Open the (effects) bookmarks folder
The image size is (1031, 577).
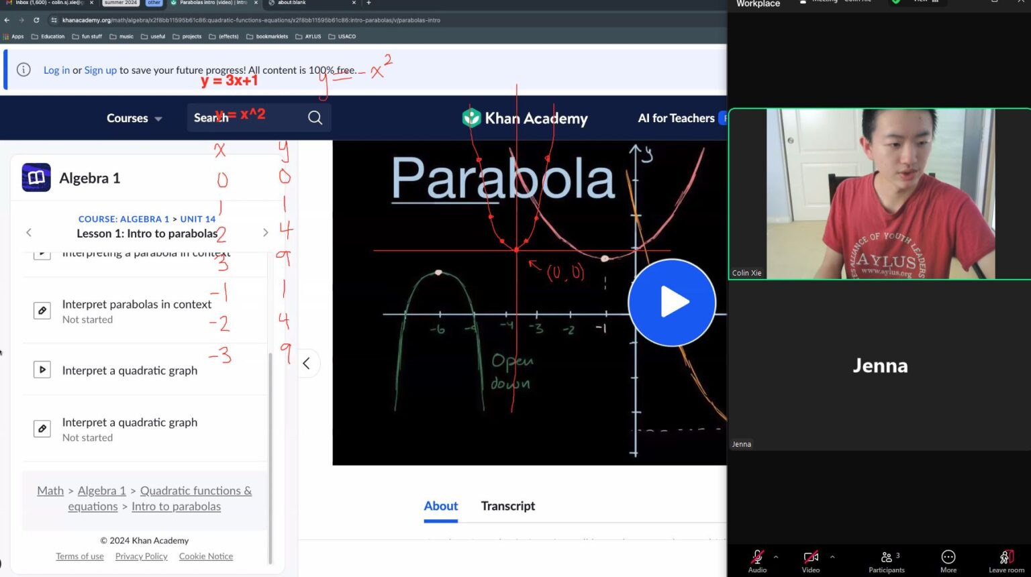pyautogui.click(x=224, y=36)
